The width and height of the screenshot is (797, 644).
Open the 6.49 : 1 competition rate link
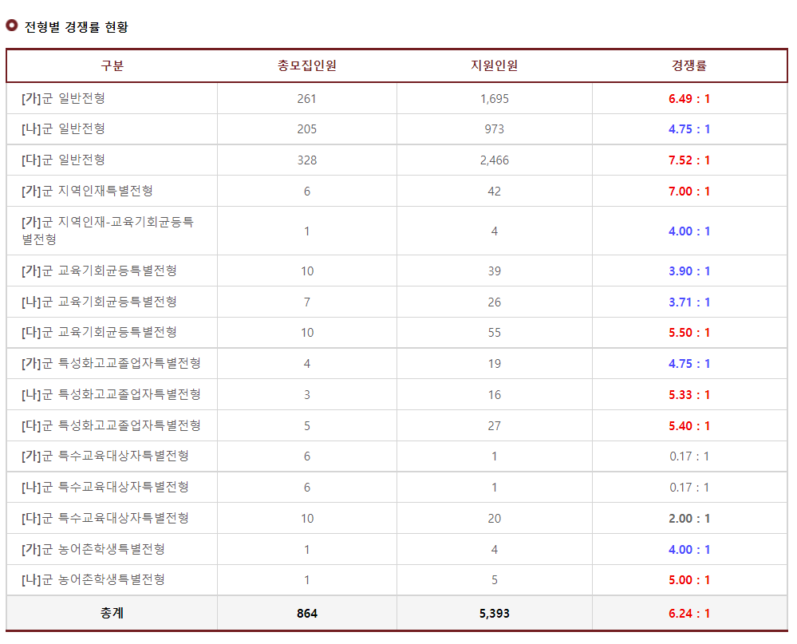(688, 98)
